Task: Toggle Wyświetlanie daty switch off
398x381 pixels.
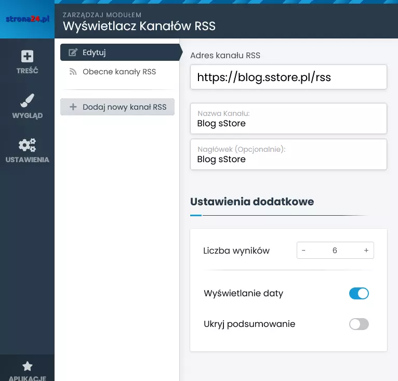Action: coord(359,293)
